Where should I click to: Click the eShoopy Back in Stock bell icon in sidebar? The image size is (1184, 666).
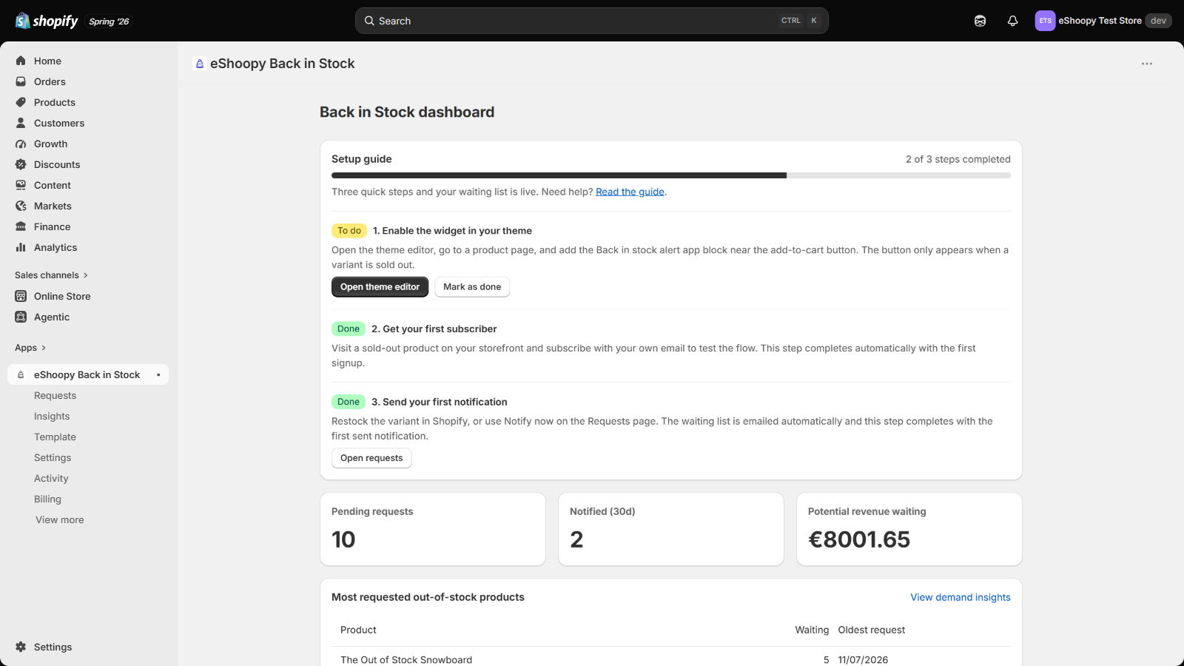tap(21, 375)
